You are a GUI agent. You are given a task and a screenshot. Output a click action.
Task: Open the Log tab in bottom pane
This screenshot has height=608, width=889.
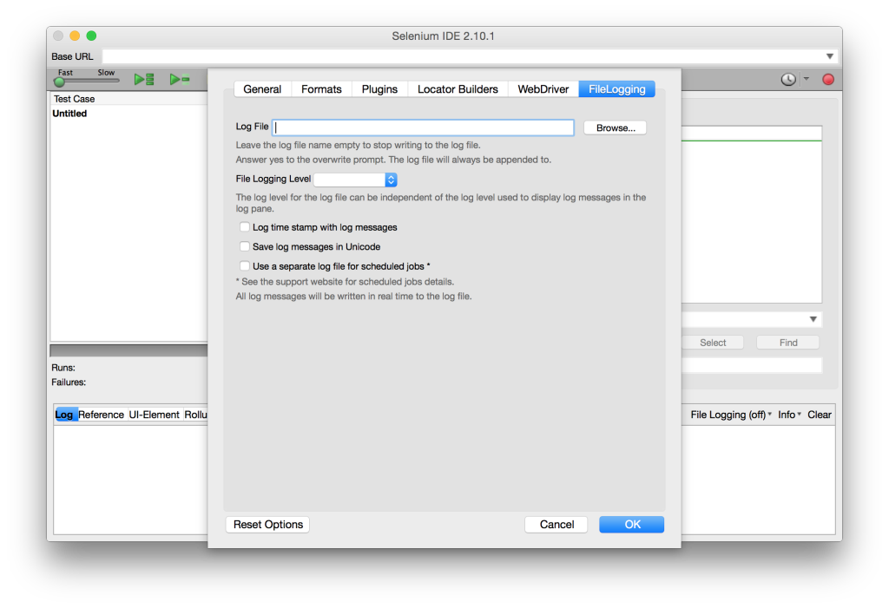64,415
